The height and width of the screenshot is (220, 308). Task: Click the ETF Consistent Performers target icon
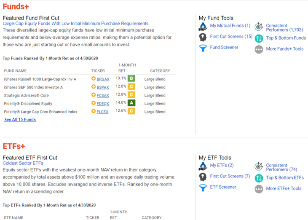[x=259, y=166]
